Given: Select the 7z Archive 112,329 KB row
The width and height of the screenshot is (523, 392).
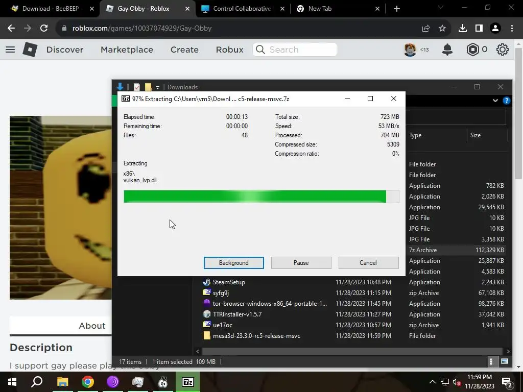Looking at the screenshot, I should [x=456, y=250].
